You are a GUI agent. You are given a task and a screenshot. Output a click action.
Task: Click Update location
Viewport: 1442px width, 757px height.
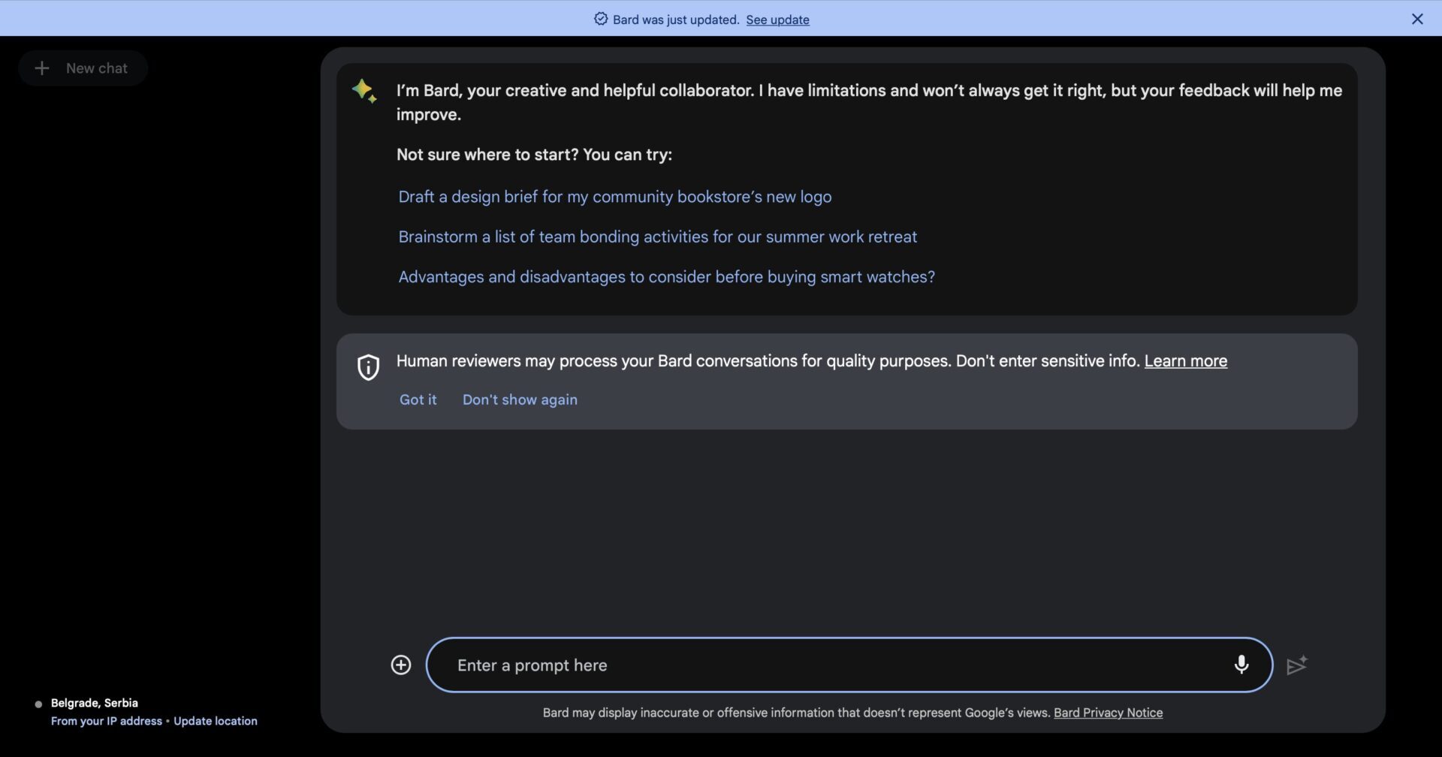coord(216,722)
